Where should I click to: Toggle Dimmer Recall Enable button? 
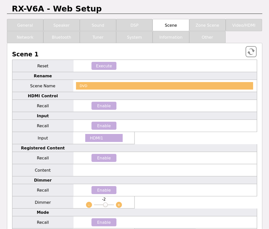(x=104, y=190)
